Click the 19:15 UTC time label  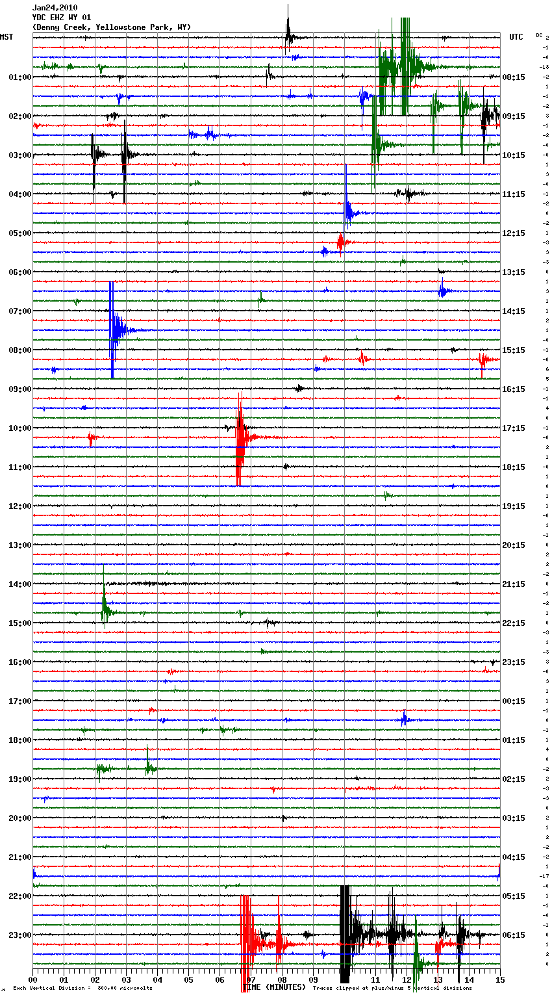coord(514,506)
